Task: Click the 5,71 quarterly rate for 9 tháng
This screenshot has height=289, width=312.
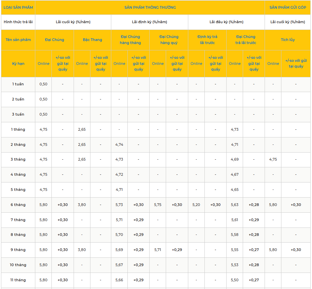Action: [x=158, y=250]
